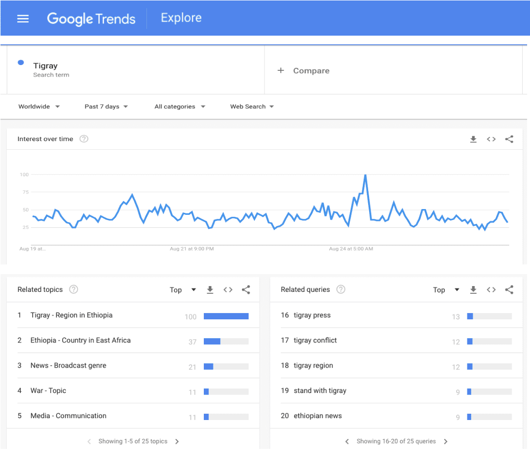The width and height of the screenshot is (530, 473).
Task: Open help for Related topics
Action: tap(74, 289)
